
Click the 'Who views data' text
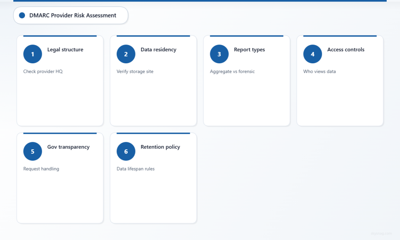tap(320, 72)
